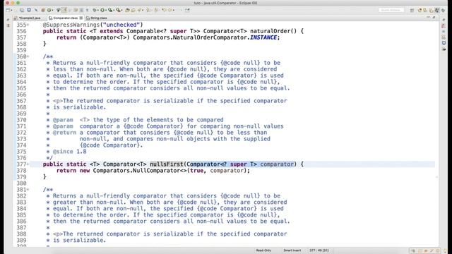The height and width of the screenshot is (254, 452).
Task: Click the Search flashlight toolbar icon
Action: [x=139, y=10]
